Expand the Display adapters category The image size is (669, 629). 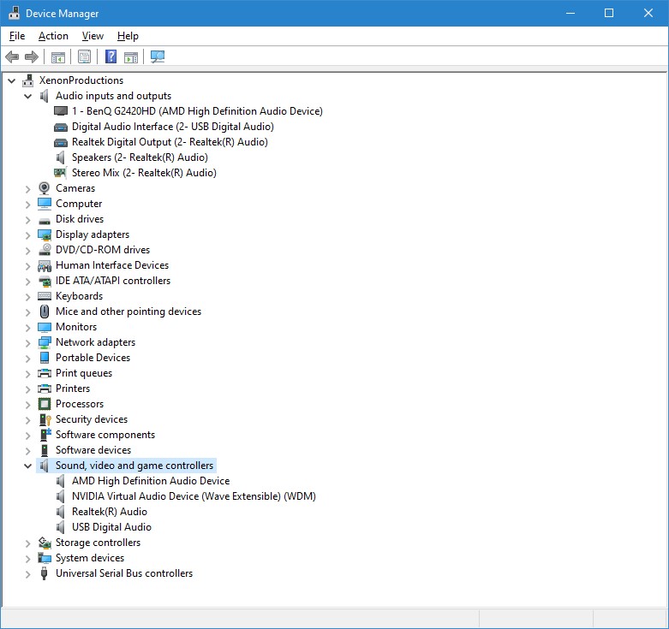pyautogui.click(x=28, y=234)
